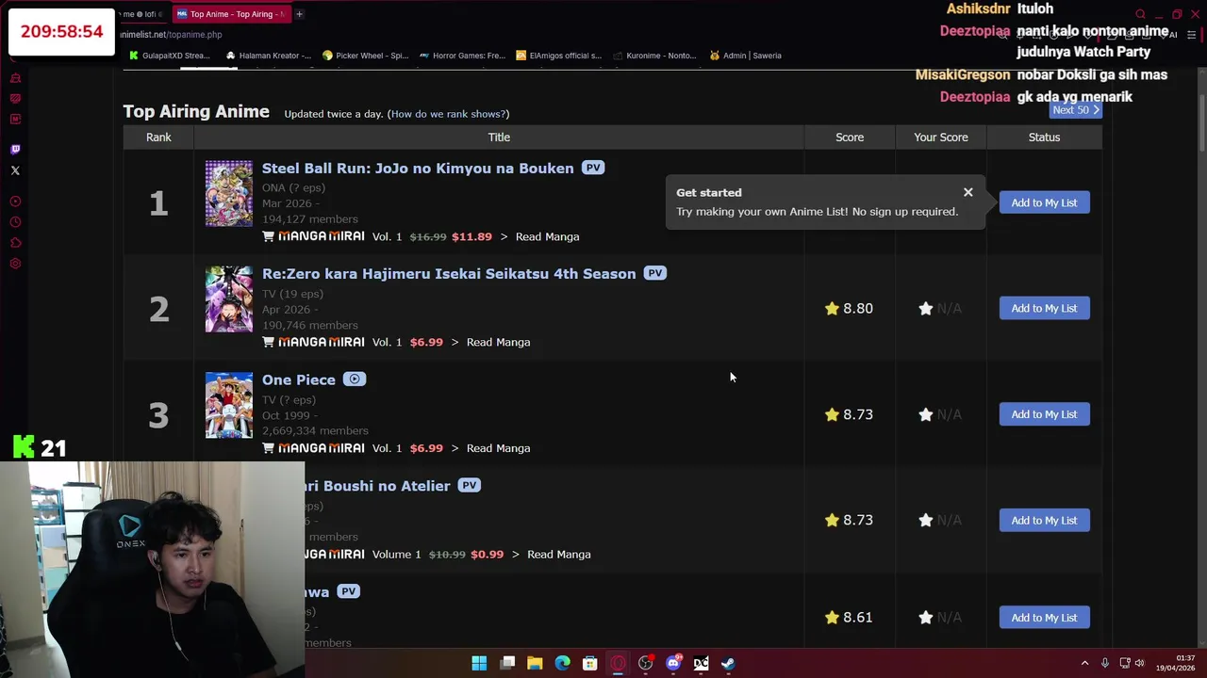The image size is (1207, 678).
Task: Open Horror Games bookmark
Action: (462, 56)
